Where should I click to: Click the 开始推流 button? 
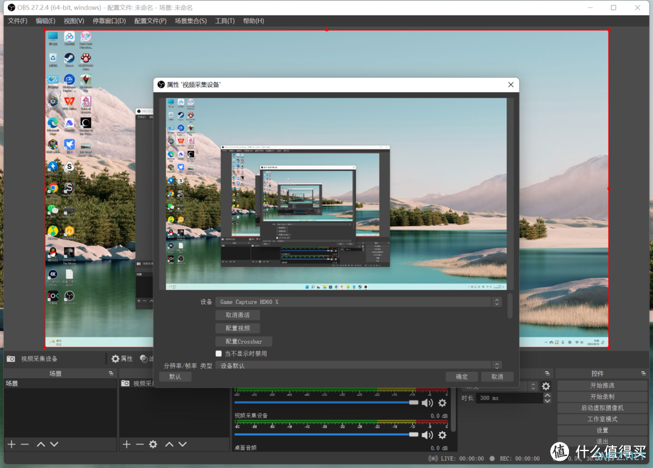(602, 386)
